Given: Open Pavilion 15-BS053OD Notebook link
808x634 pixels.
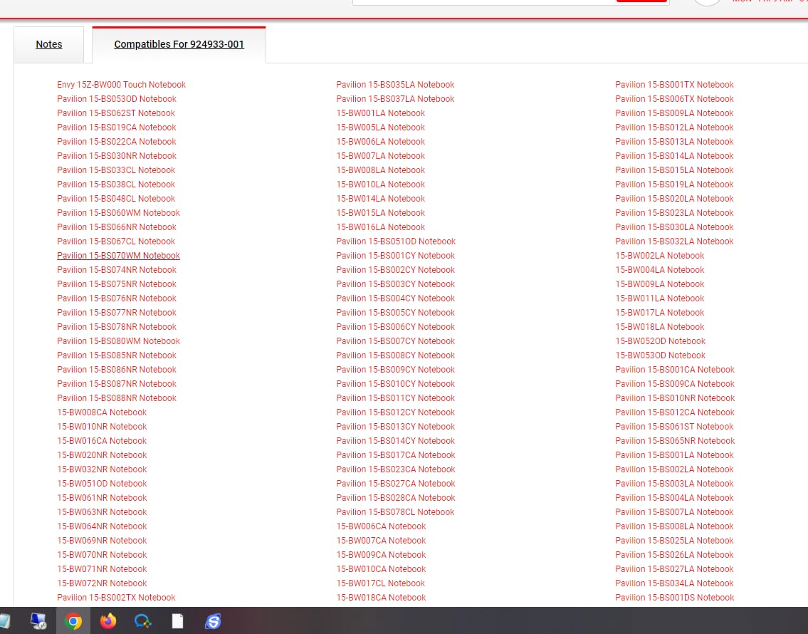Looking at the screenshot, I should (117, 99).
